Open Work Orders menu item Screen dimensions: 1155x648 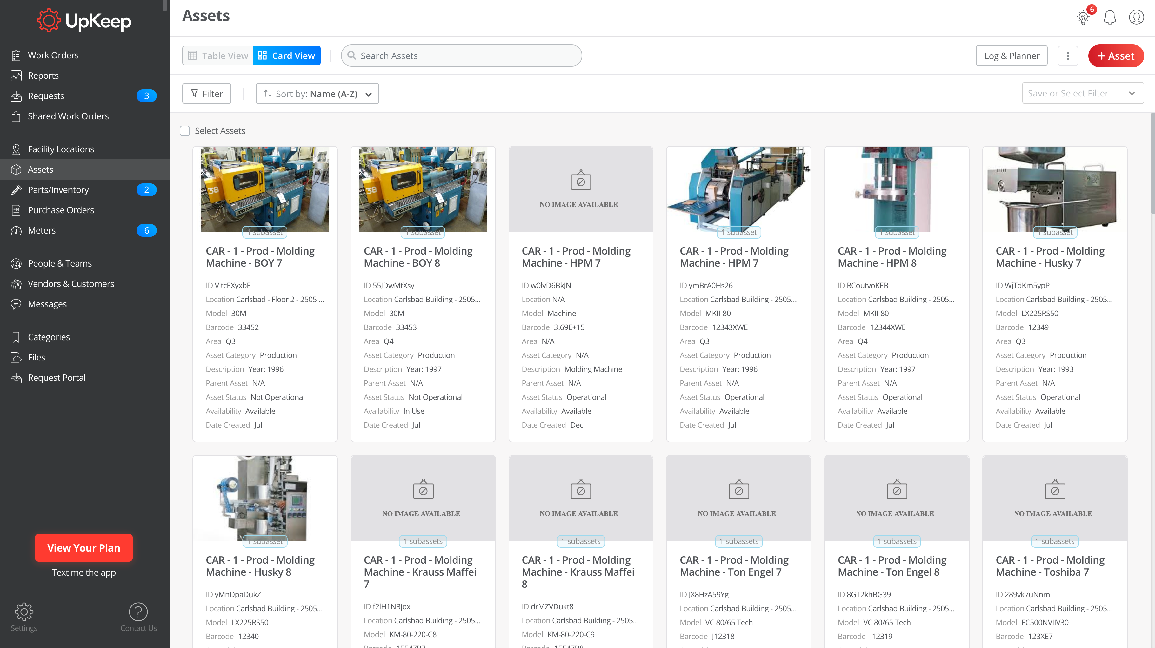(x=53, y=55)
